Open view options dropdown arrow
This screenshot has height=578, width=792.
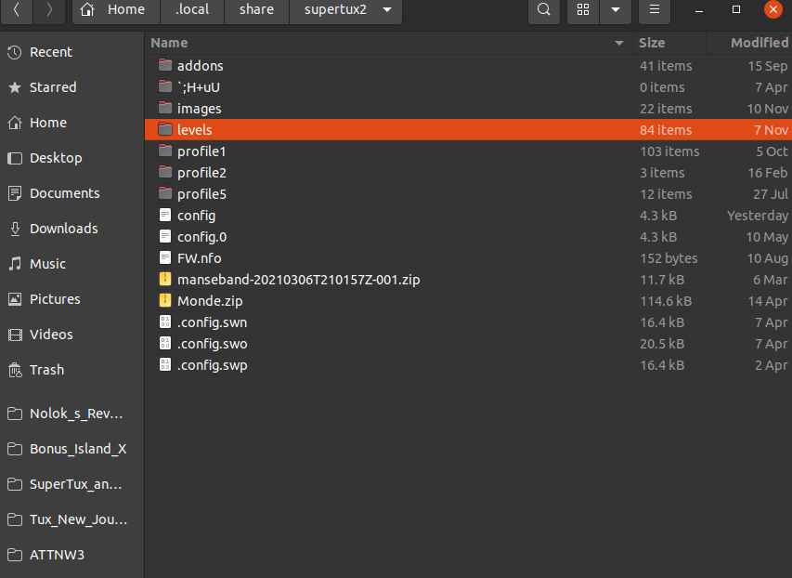(614, 10)
